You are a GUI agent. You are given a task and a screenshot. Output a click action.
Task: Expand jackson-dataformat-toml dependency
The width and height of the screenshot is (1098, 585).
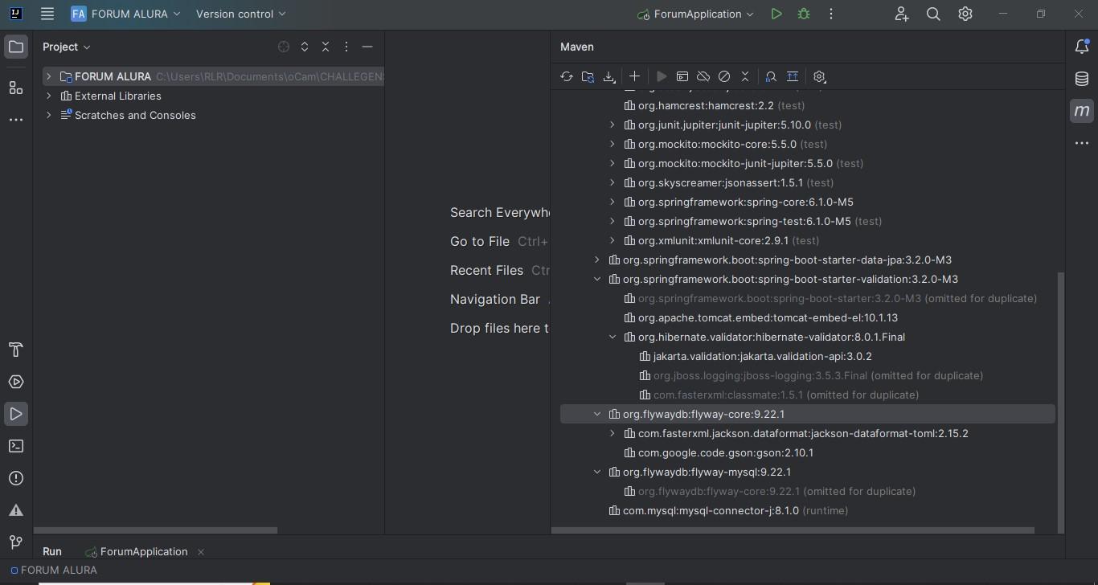coord(612,433)
